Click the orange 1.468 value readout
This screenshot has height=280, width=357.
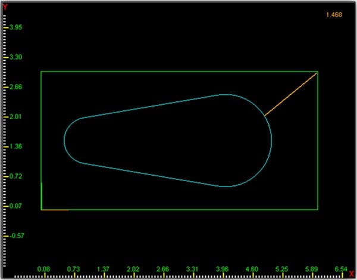(x=334, y=15)
